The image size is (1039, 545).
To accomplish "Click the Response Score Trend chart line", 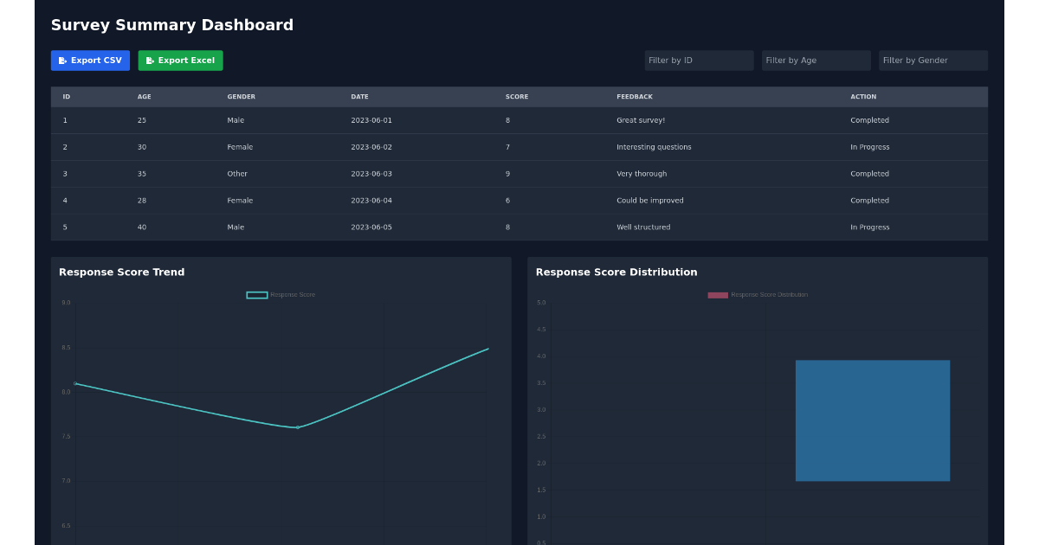I will (297, 426).
